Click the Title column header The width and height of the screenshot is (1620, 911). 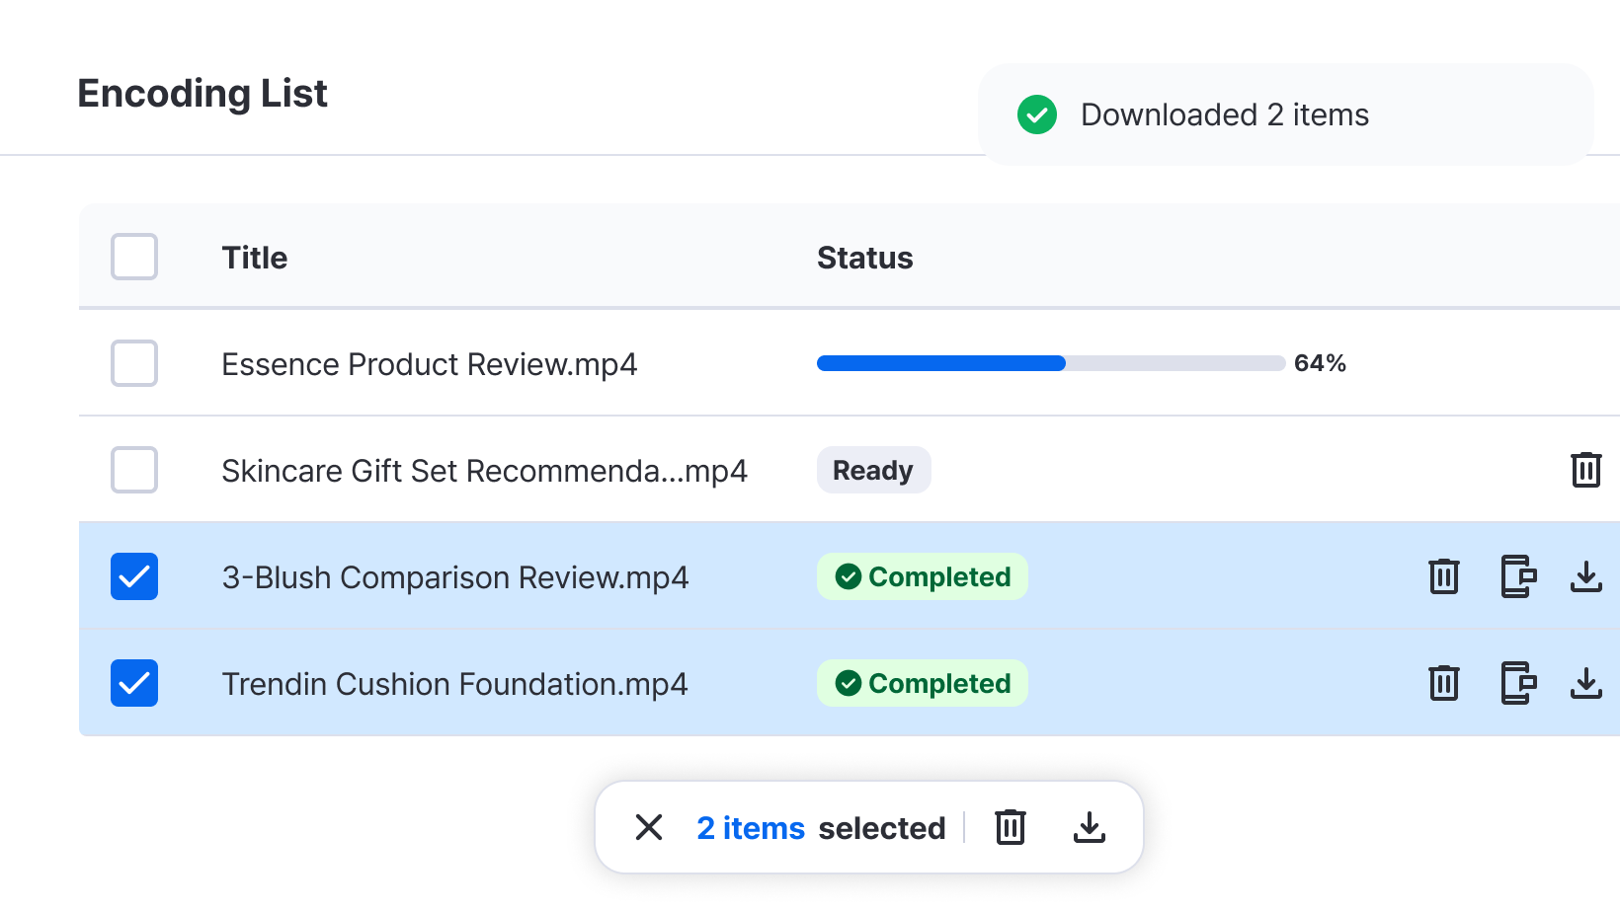[255, 258]
